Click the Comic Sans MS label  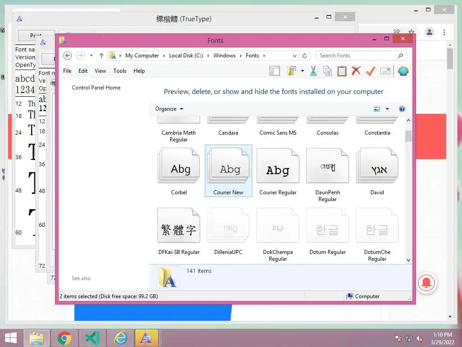click(278, 133)
